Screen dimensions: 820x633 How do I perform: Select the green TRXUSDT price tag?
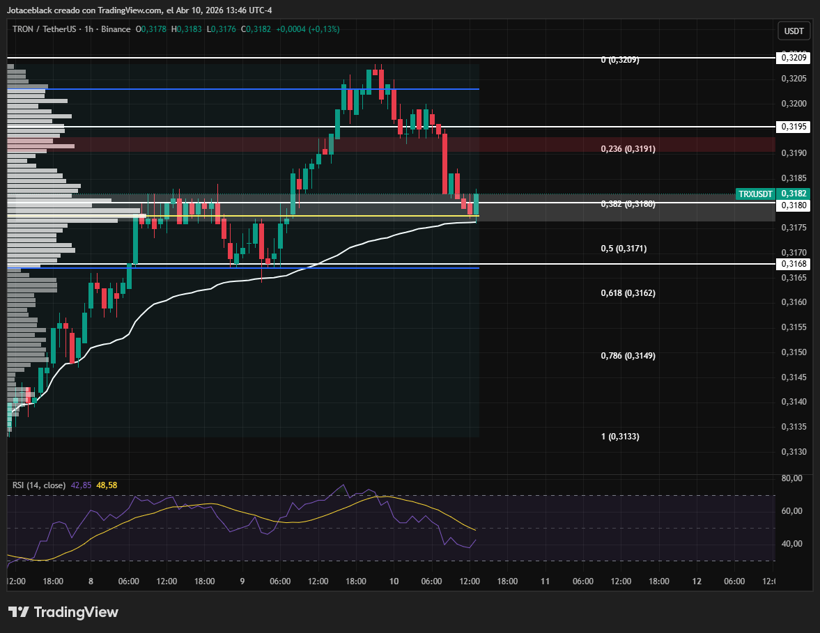click(x=756, y=194)
